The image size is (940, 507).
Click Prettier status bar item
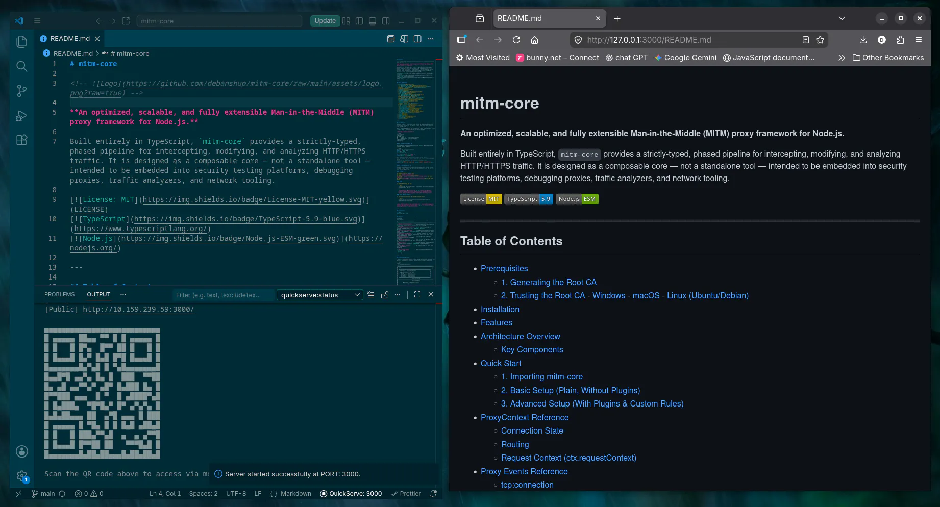[406, 493]
